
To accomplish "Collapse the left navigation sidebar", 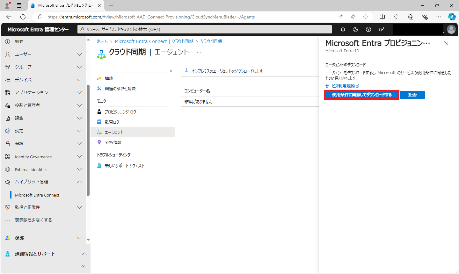I will (83, 266).
